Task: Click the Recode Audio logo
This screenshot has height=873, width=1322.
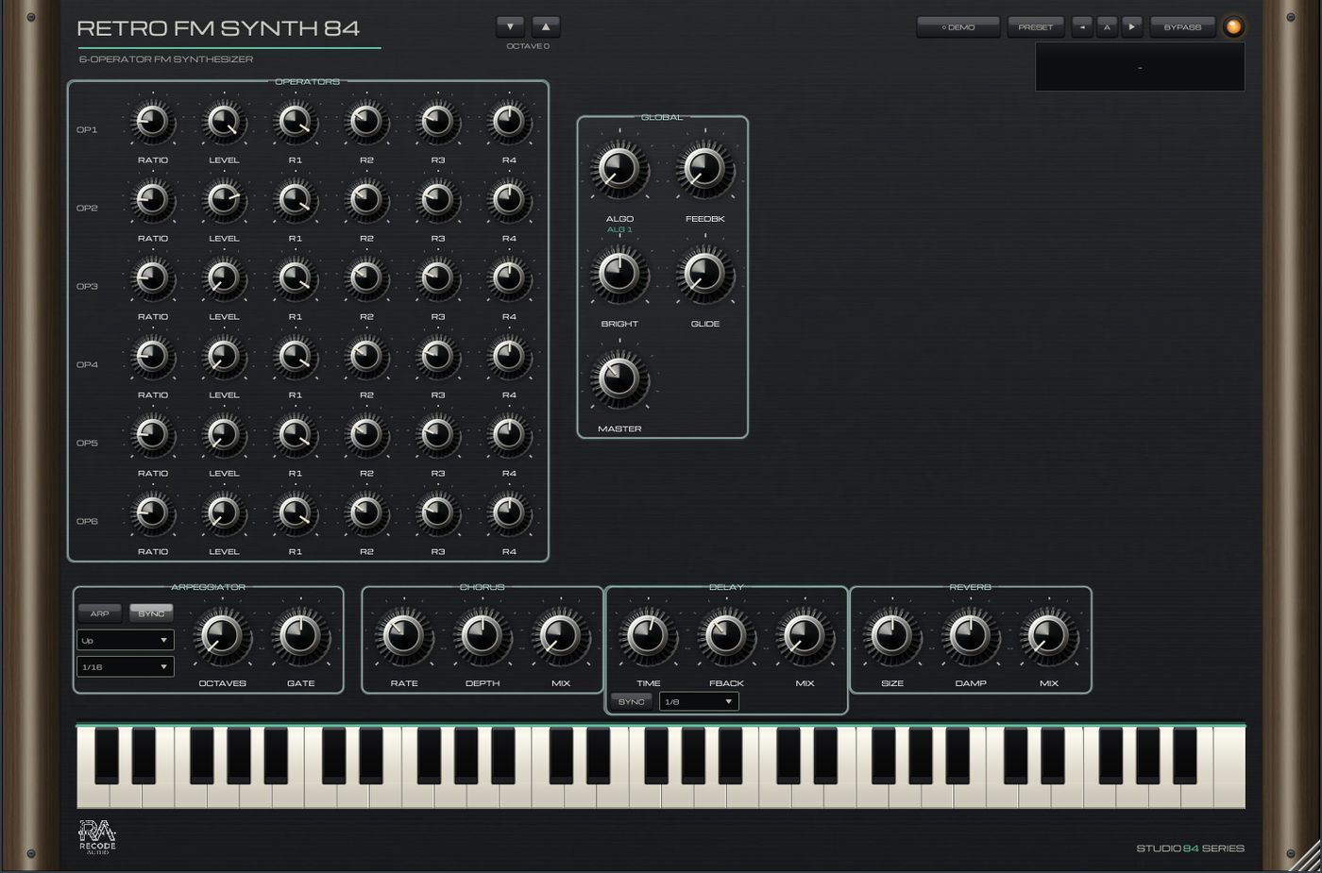Action: pos(96,837)
